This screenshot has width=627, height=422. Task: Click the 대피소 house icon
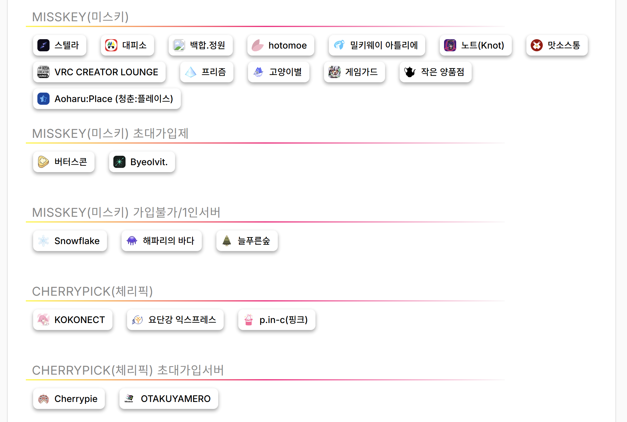pyautogui.click(x=111, y=45)
